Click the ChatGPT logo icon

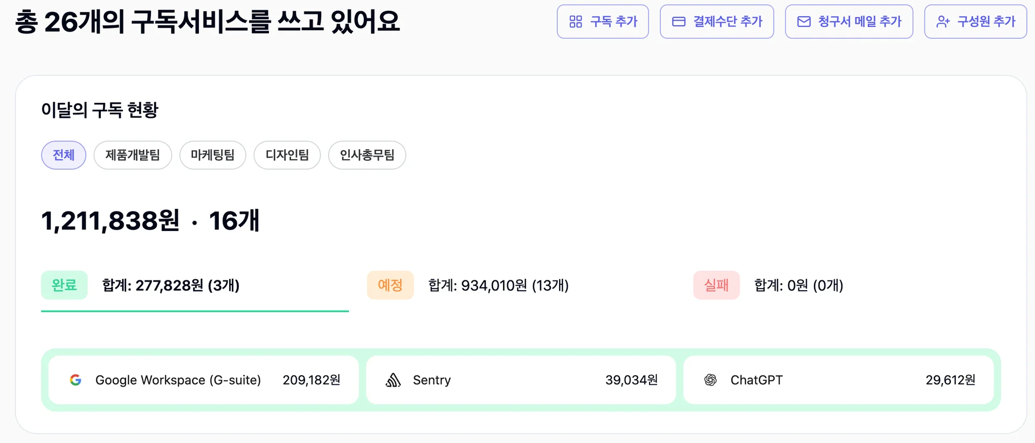click(710, 379)
